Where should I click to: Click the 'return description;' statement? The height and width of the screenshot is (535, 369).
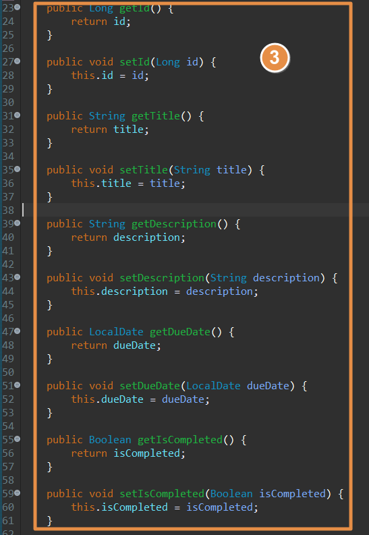(128, 237)
